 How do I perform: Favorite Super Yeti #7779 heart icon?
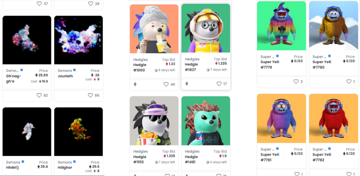click(x=296, y=81)
